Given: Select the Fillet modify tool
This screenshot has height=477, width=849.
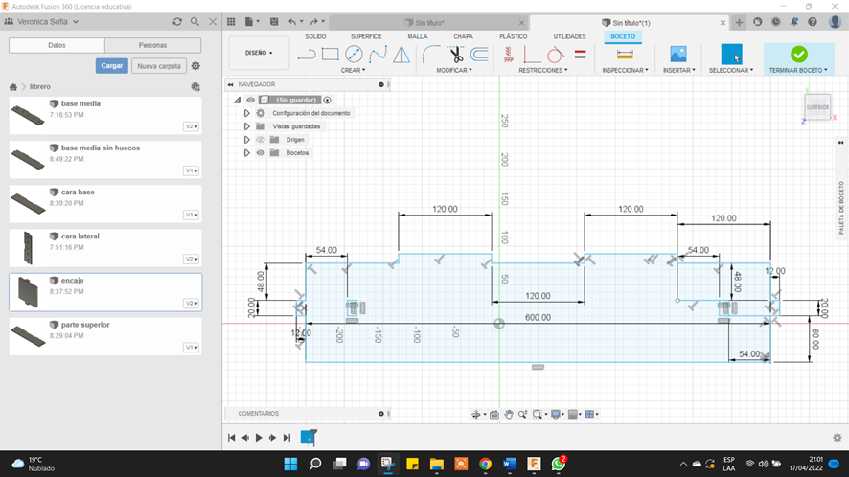Looking at the screenshot, I should pos(431,55).
